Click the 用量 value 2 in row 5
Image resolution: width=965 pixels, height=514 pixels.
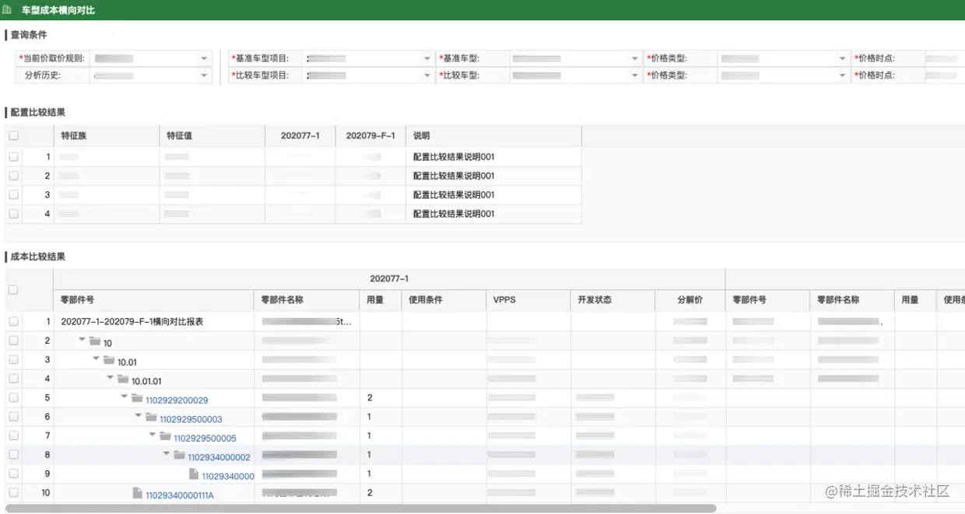(370, 397)
